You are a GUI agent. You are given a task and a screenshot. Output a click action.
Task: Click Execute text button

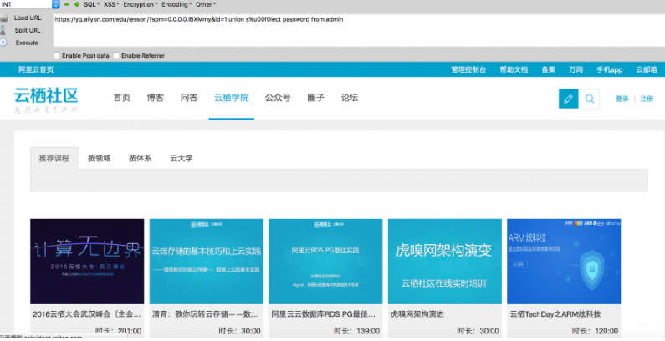(27, 43)
